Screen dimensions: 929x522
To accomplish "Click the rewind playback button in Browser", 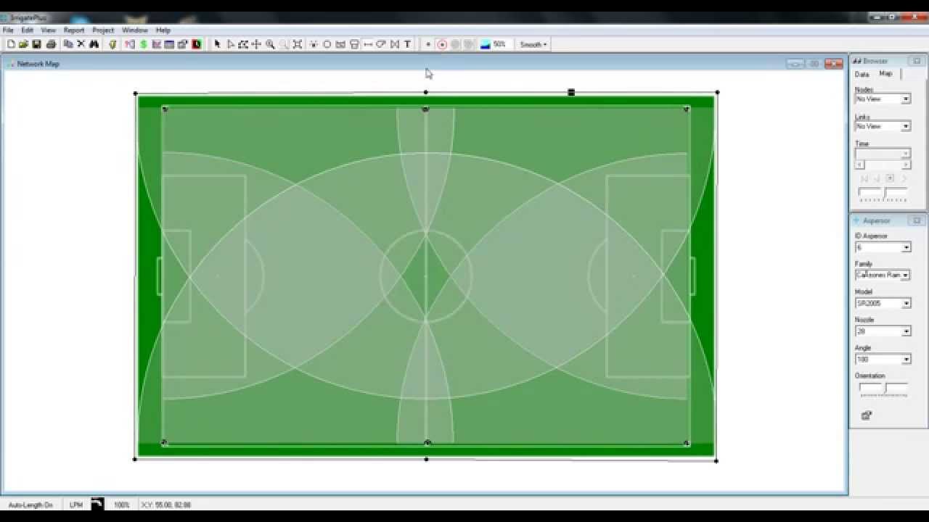I will tap(864, 178).
